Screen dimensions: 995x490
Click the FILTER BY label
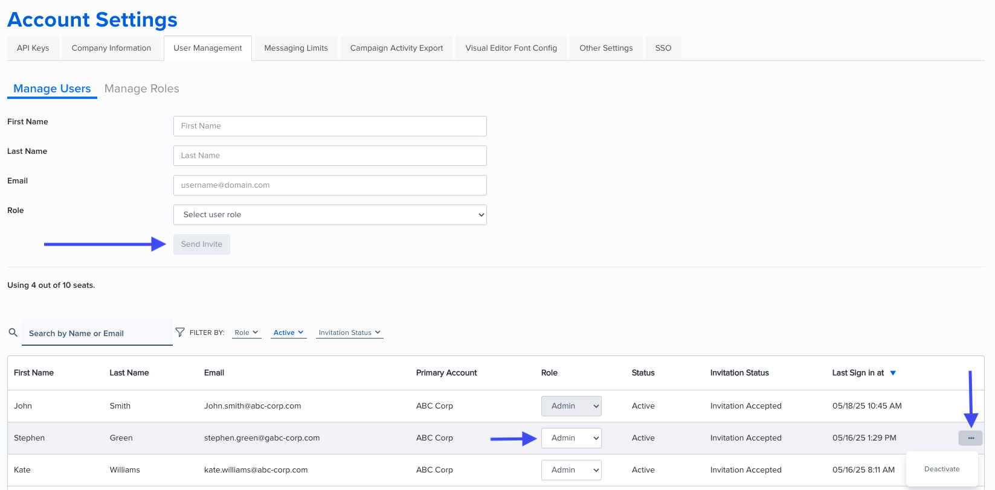tap(207, 332)
